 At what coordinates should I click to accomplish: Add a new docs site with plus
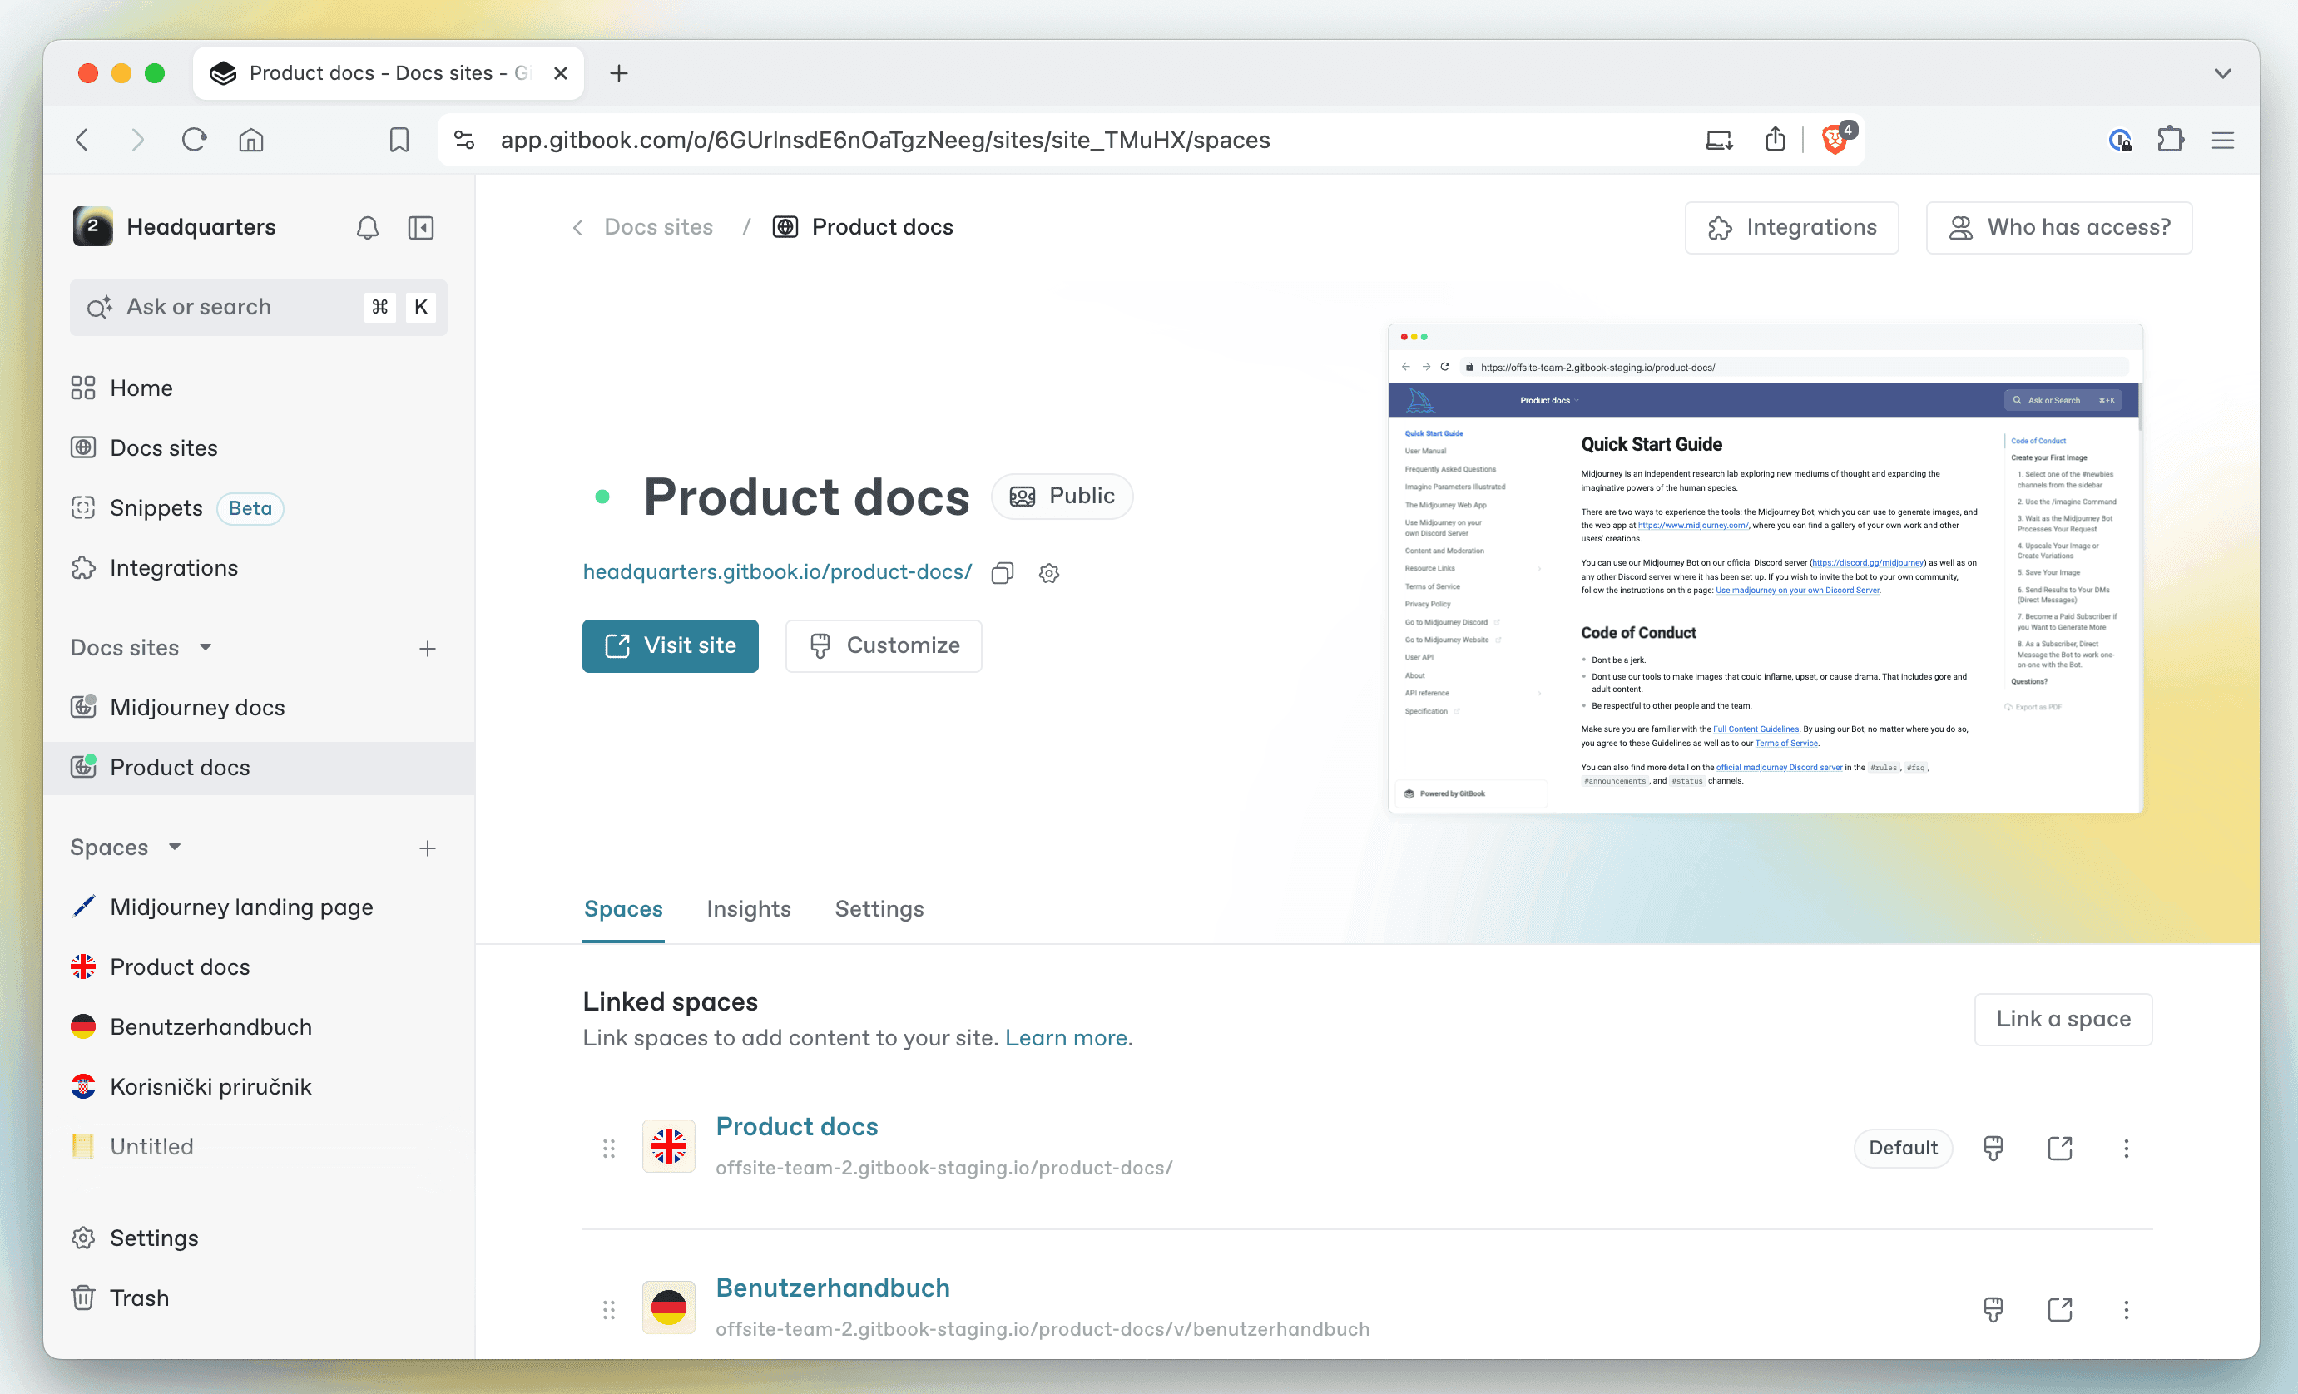pos(427,648)
